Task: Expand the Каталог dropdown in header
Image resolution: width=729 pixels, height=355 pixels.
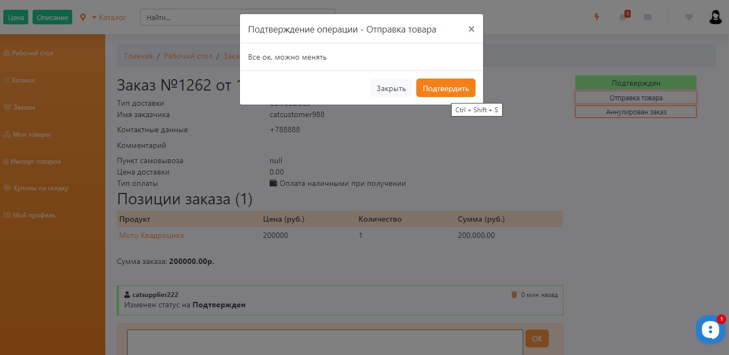Action: pos(109,17)
